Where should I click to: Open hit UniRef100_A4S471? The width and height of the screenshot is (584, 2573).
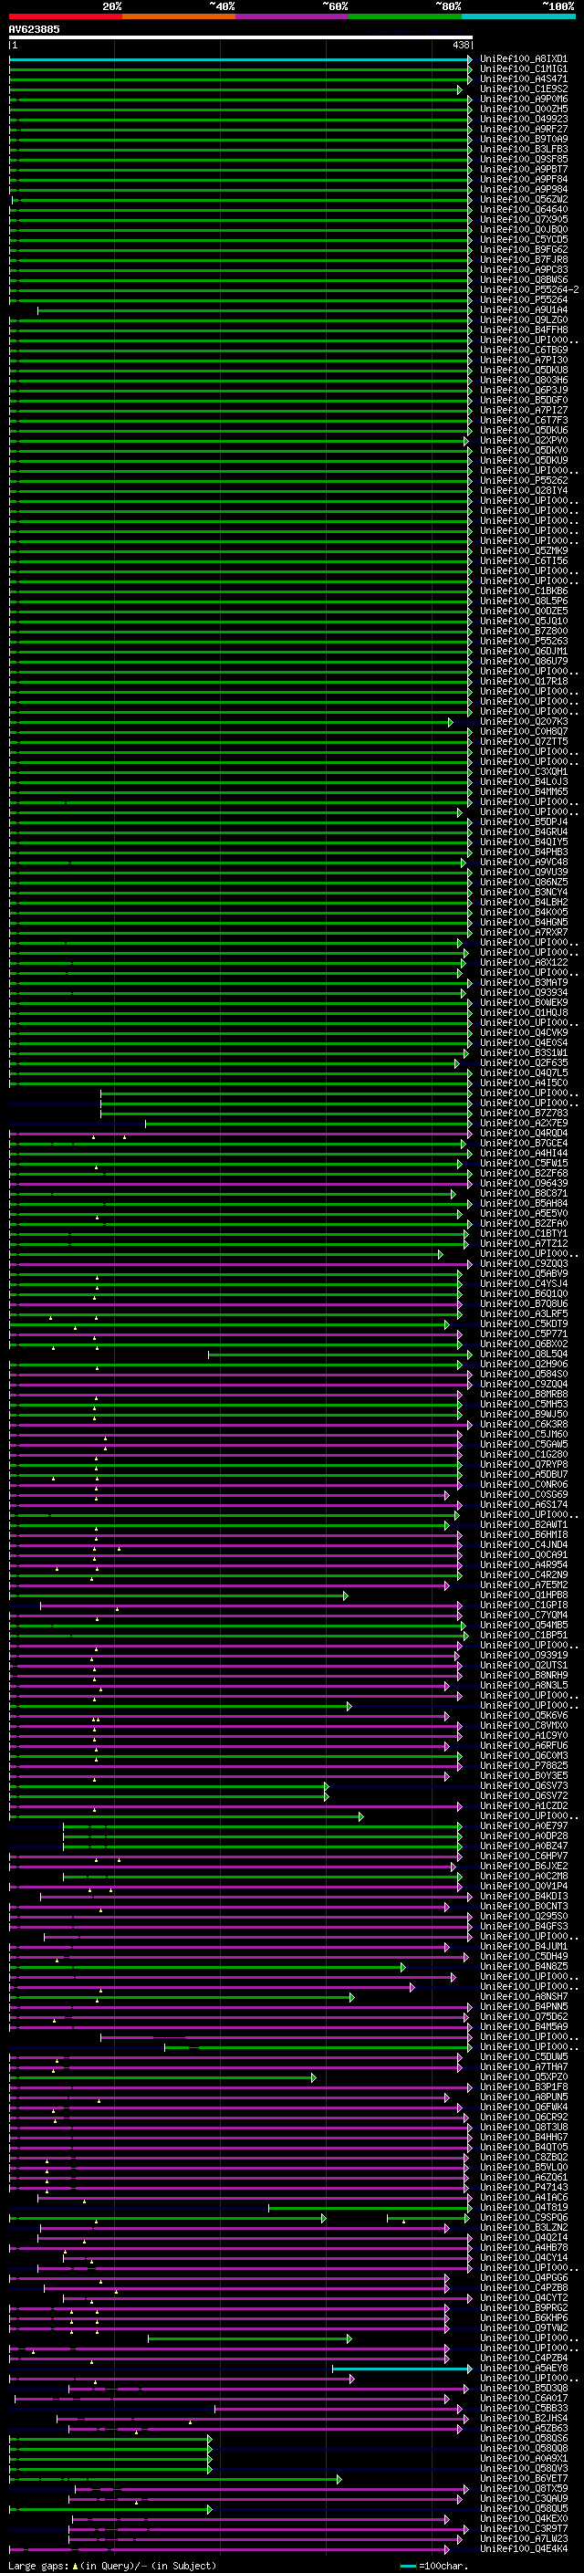click(x=524, y=80)
